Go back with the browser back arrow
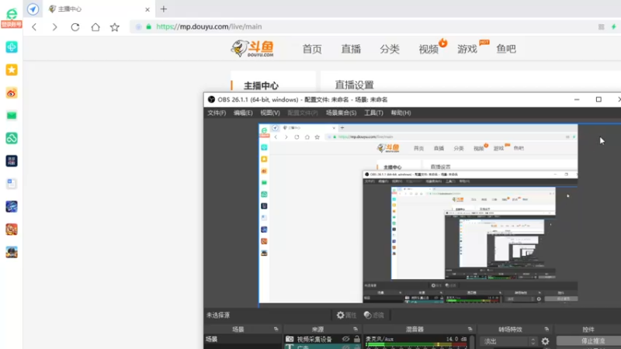The width and height of the screenshot is (621, 349). tap(34, 27)
